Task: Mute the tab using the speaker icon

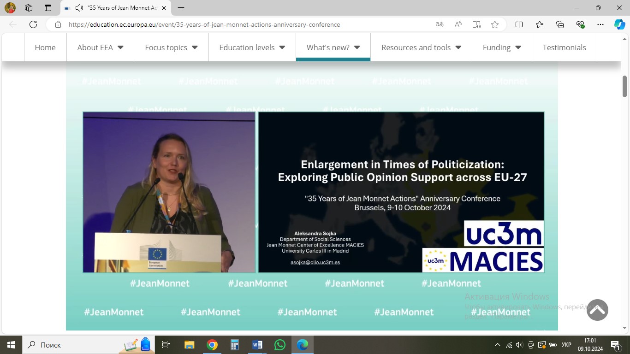Action: click(79, 8)
